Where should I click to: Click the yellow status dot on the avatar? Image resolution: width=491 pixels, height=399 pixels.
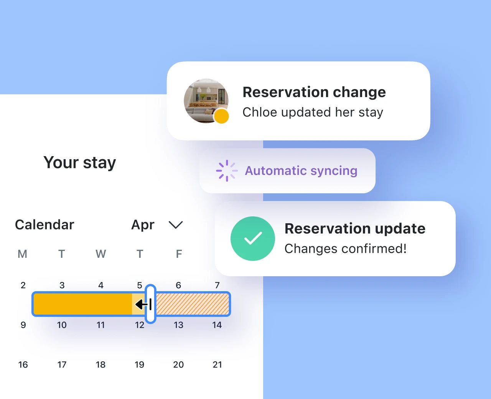pyautogui.click(x=221, y=116)
